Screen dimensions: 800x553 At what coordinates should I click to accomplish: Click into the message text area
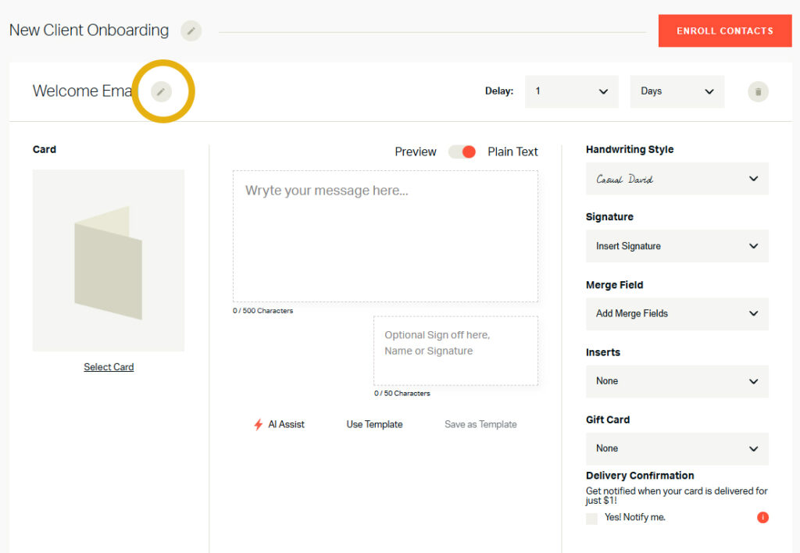[x=385, y=236]
